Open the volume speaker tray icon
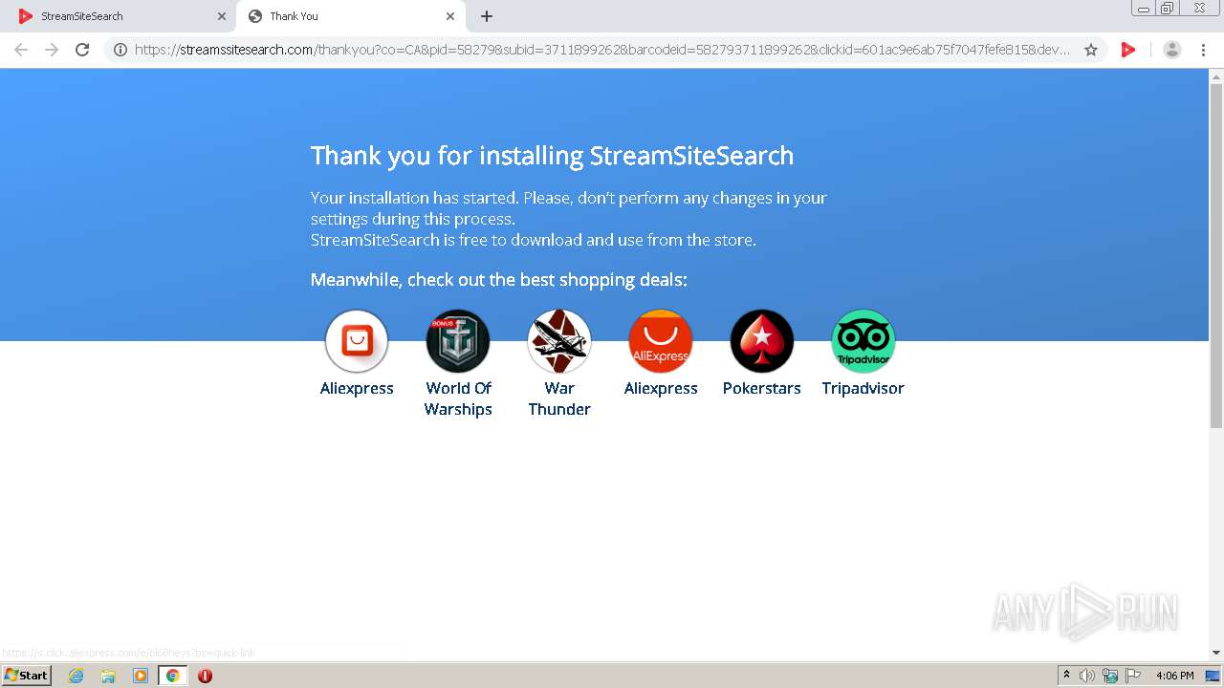This screenshot has height=688, width=1224. [x=1087, y=676]
